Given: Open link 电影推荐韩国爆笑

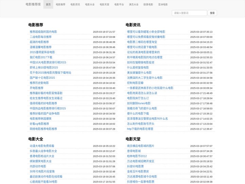Looking at the screenshot, I should [x=40, y=119].
